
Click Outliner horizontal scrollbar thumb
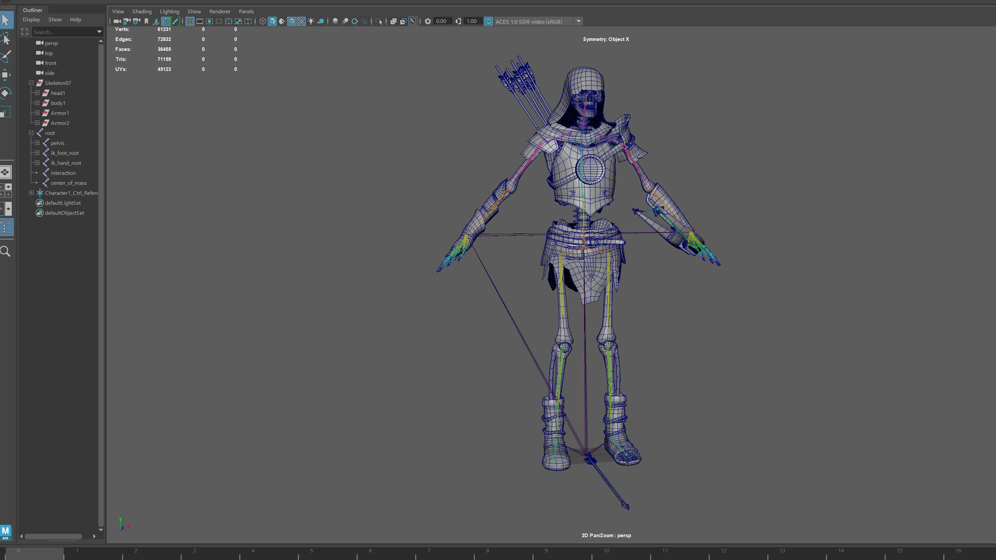[53, 536]
